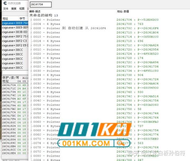The width and height of the screenshot is (190, 161).
Task: Click value 26C41744 : P->68094900
Action: [x=137, y=88]
